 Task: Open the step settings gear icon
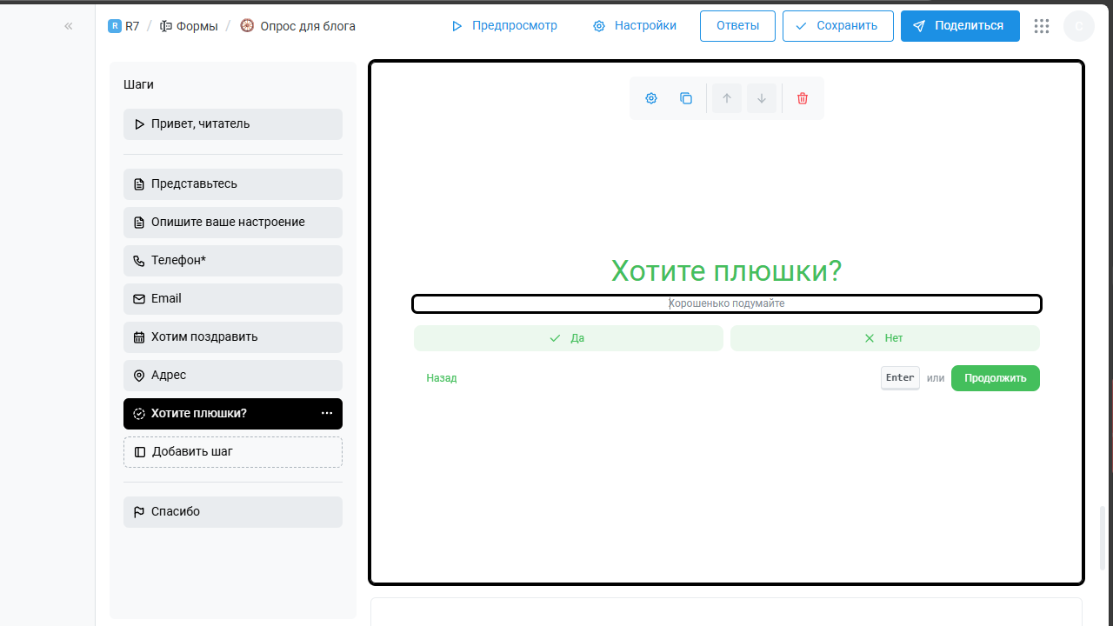tap(651, 98)
